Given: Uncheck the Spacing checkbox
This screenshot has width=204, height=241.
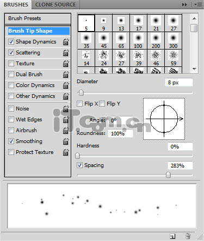Looking at the screenshot, I should click(x=79, y=165).
